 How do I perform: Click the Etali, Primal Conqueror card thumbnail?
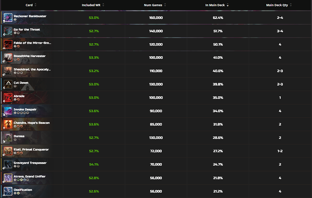pyautogui.click(x=8, y=151)
